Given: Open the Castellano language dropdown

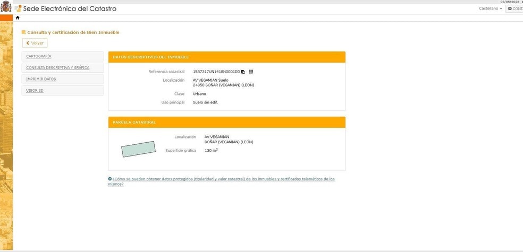Looking at the screenshot, I should [x=490, y=8].
